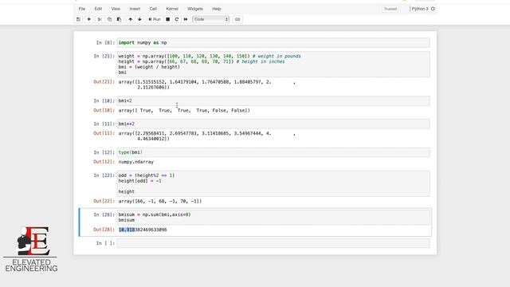This screenshot has height=287, width=510.
Task: Select the In [28] prompt label
Action: tap(104, 214)
